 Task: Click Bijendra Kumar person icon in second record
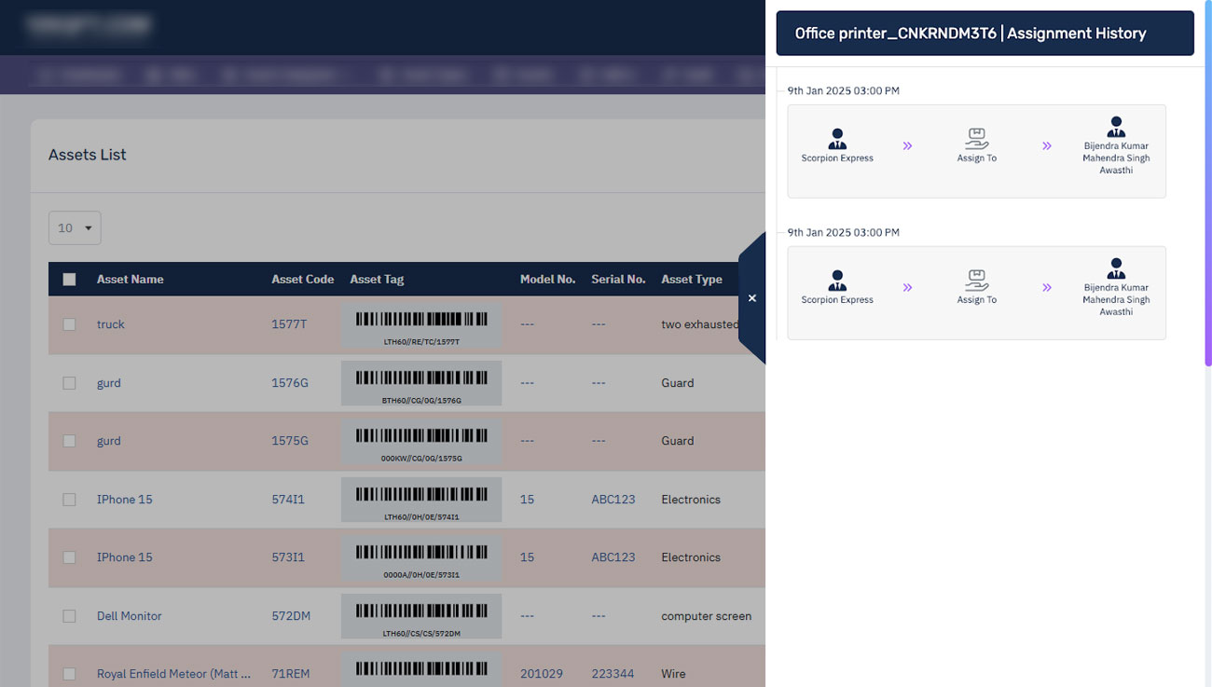1116,269
